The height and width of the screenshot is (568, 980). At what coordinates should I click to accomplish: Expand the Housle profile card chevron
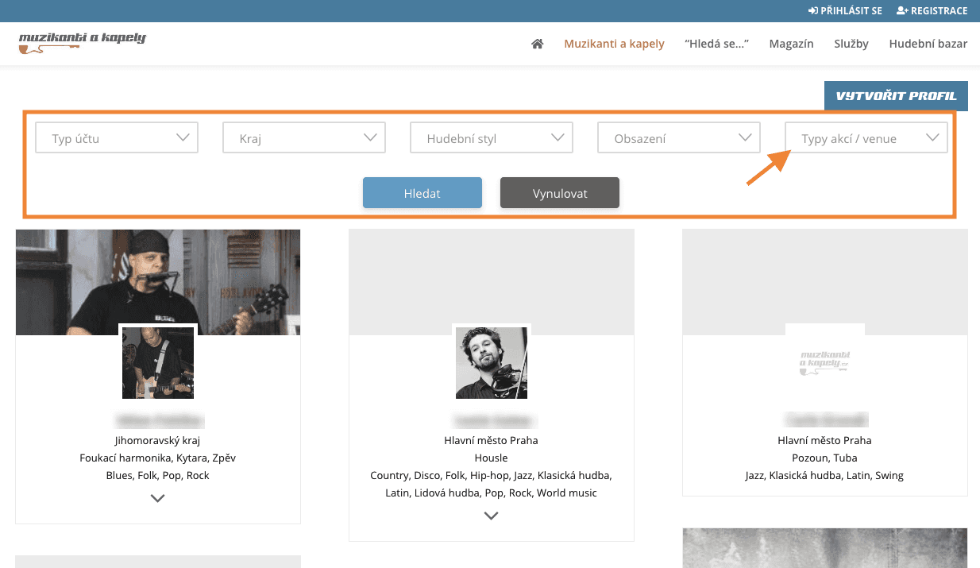tap(492, 516)
